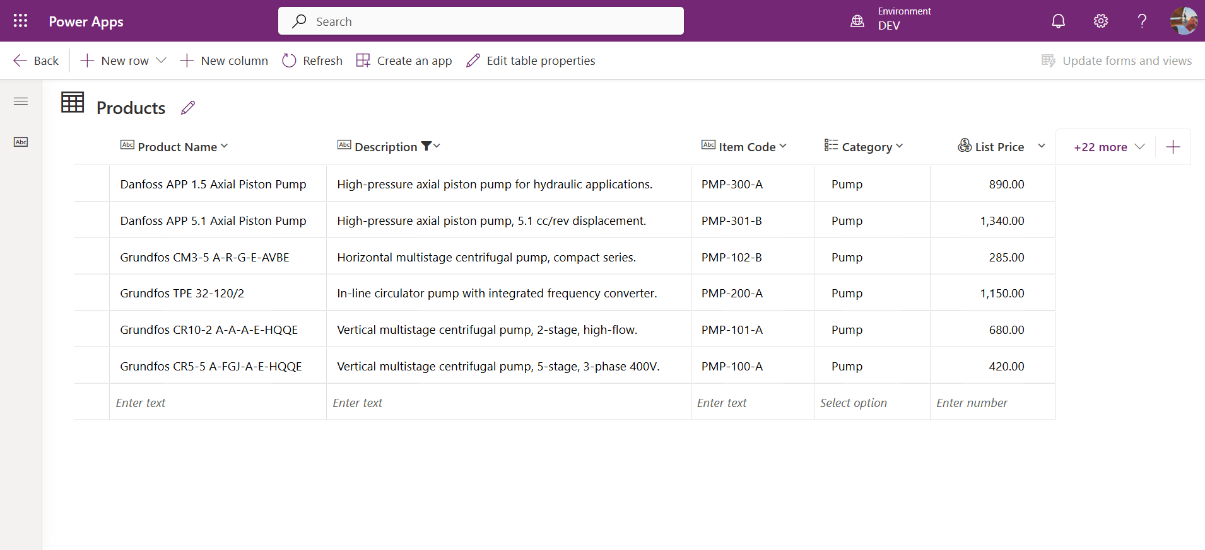
Task: Open the help question mark
Action: pyautogui.click(x=1142, y=21)
